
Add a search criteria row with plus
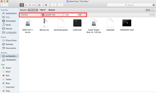(153, 15)
